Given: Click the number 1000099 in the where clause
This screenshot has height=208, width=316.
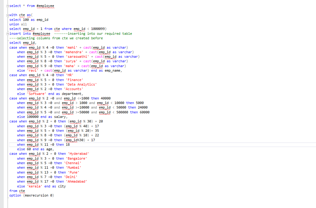Looking at the screenshot, I should tap(98, 29).
